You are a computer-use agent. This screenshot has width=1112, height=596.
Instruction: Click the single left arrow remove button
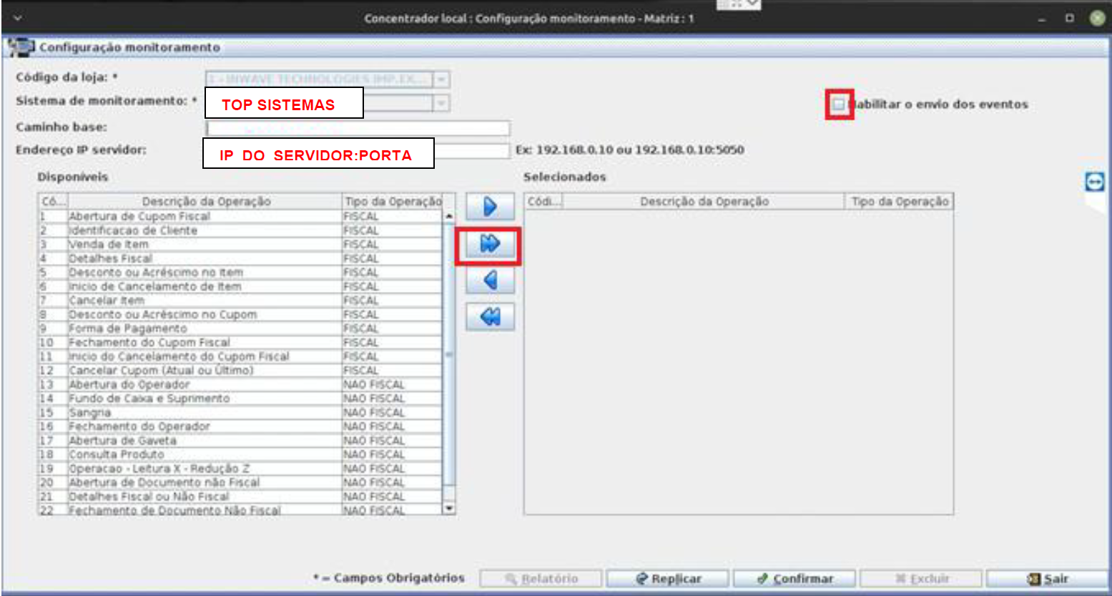tap(490, 280)
